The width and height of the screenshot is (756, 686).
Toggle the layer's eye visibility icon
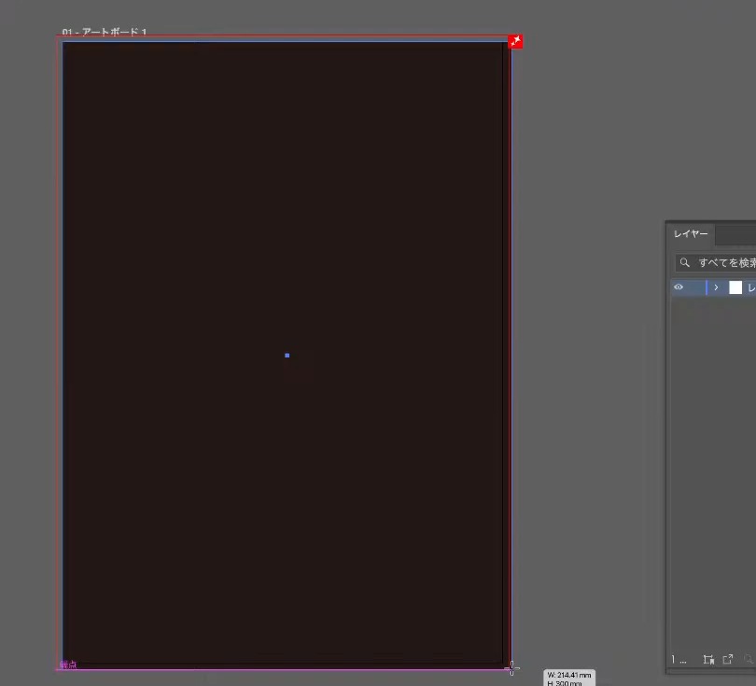[x=679, y=287]
